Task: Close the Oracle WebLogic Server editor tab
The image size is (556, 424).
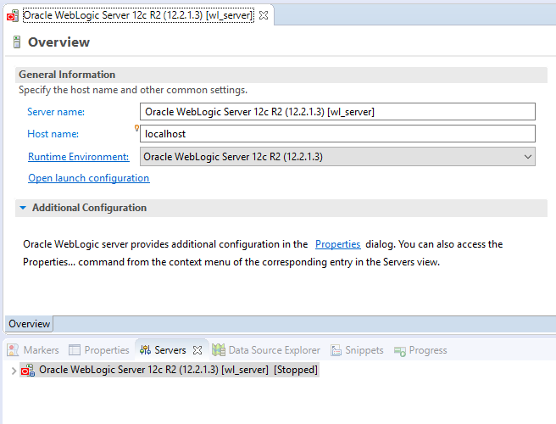Action: tap(264, 15)
